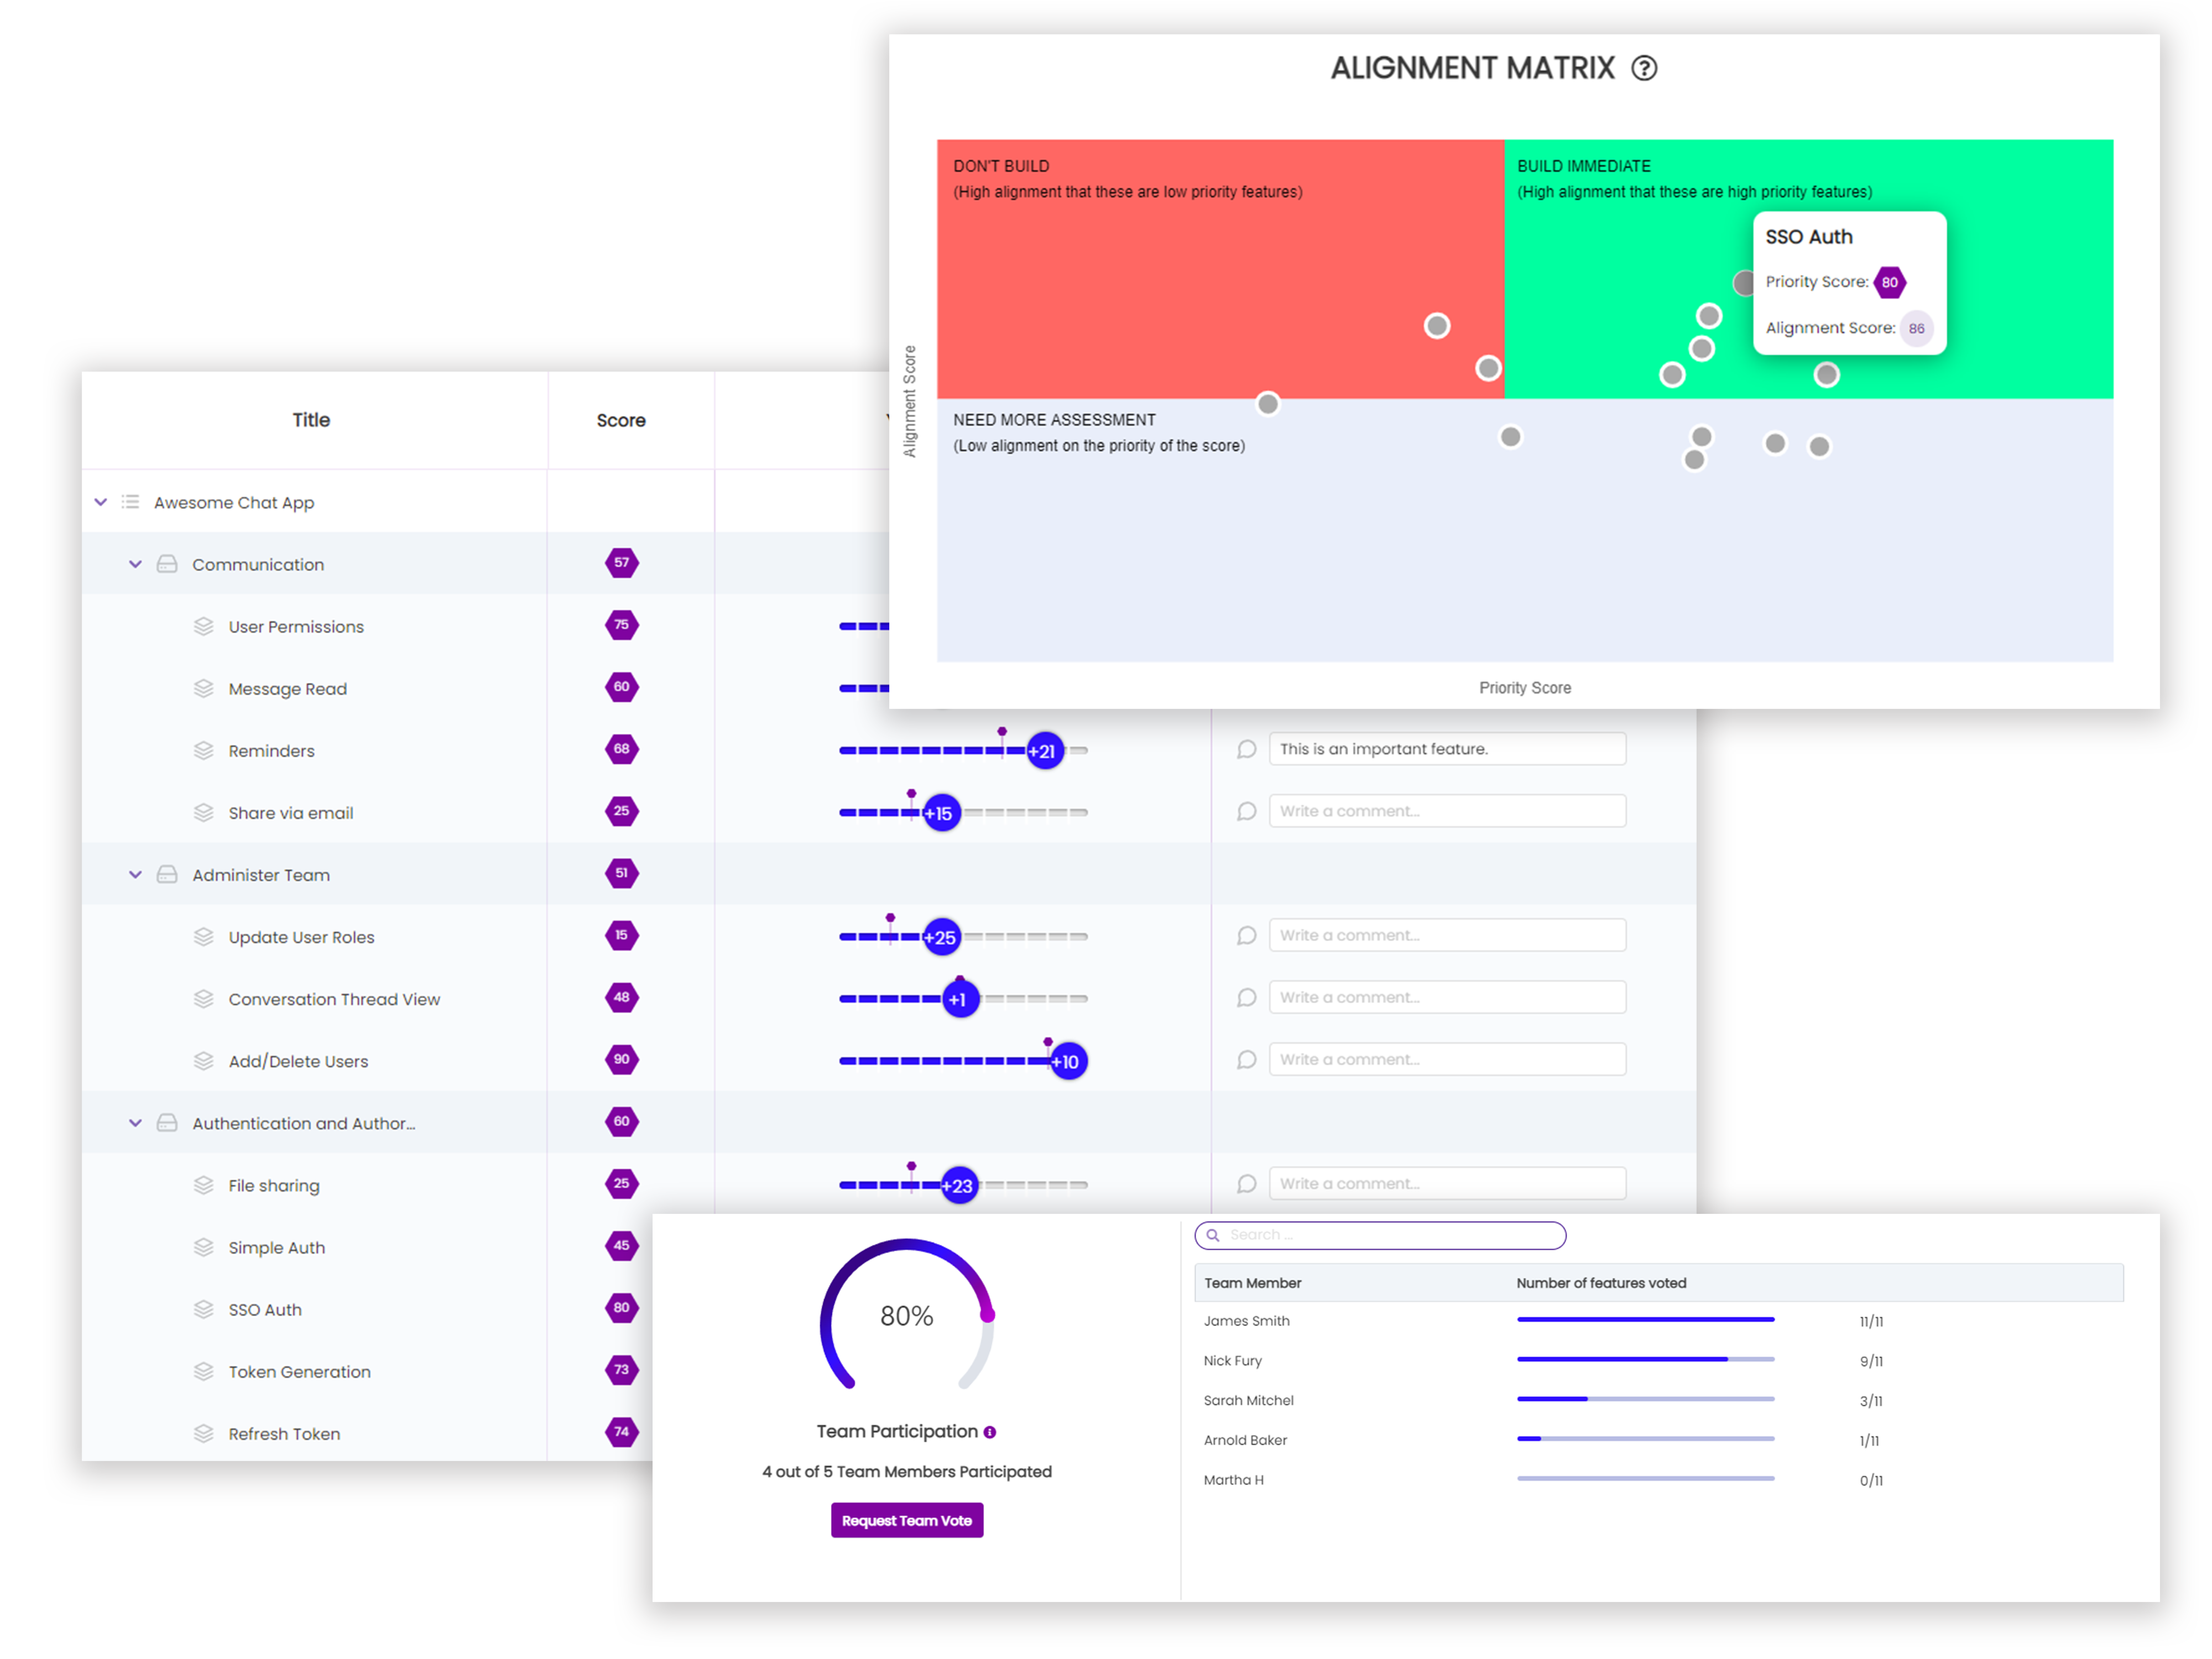
Task: Click the +10 slider handle for Add/Delete Users
Action: [1068, 1061]
